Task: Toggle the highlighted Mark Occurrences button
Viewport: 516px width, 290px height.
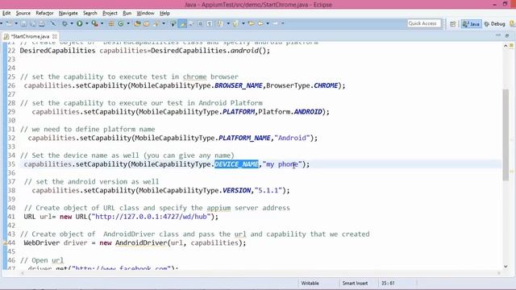Action: pos(182,23)
